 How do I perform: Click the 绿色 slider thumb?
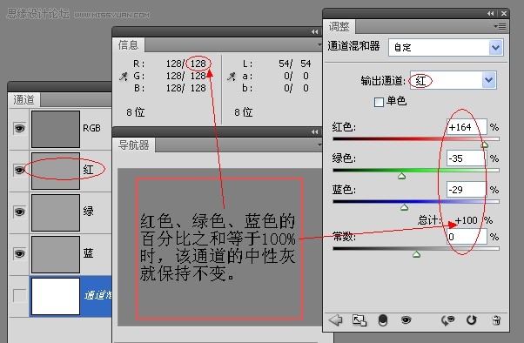coord(401,176)
